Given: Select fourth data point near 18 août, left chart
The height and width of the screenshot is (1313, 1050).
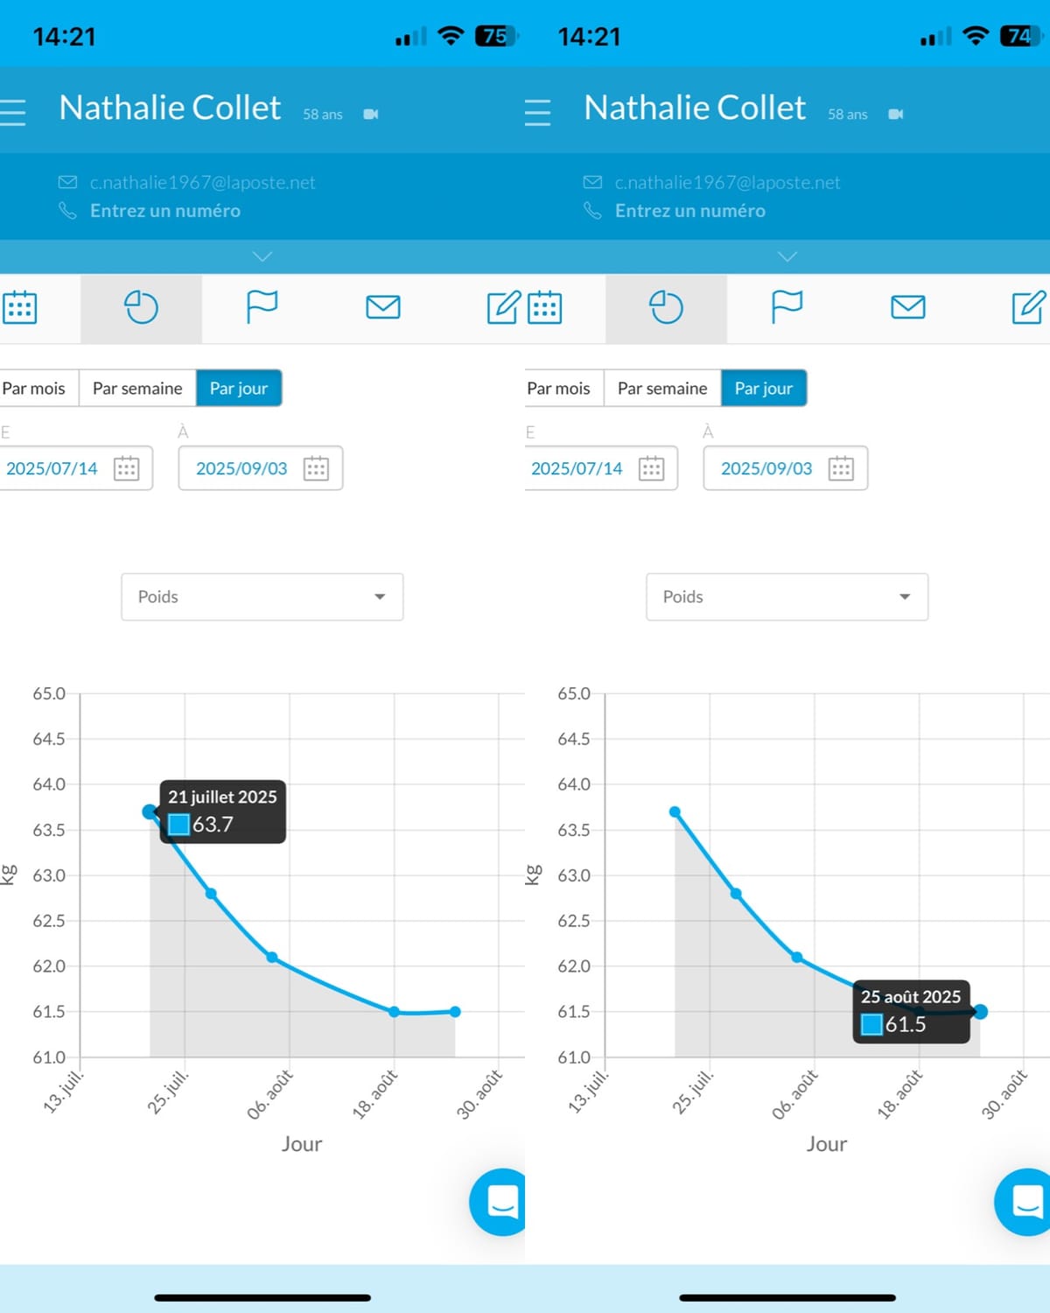Looking at the screenshot, I should 395,1012.
